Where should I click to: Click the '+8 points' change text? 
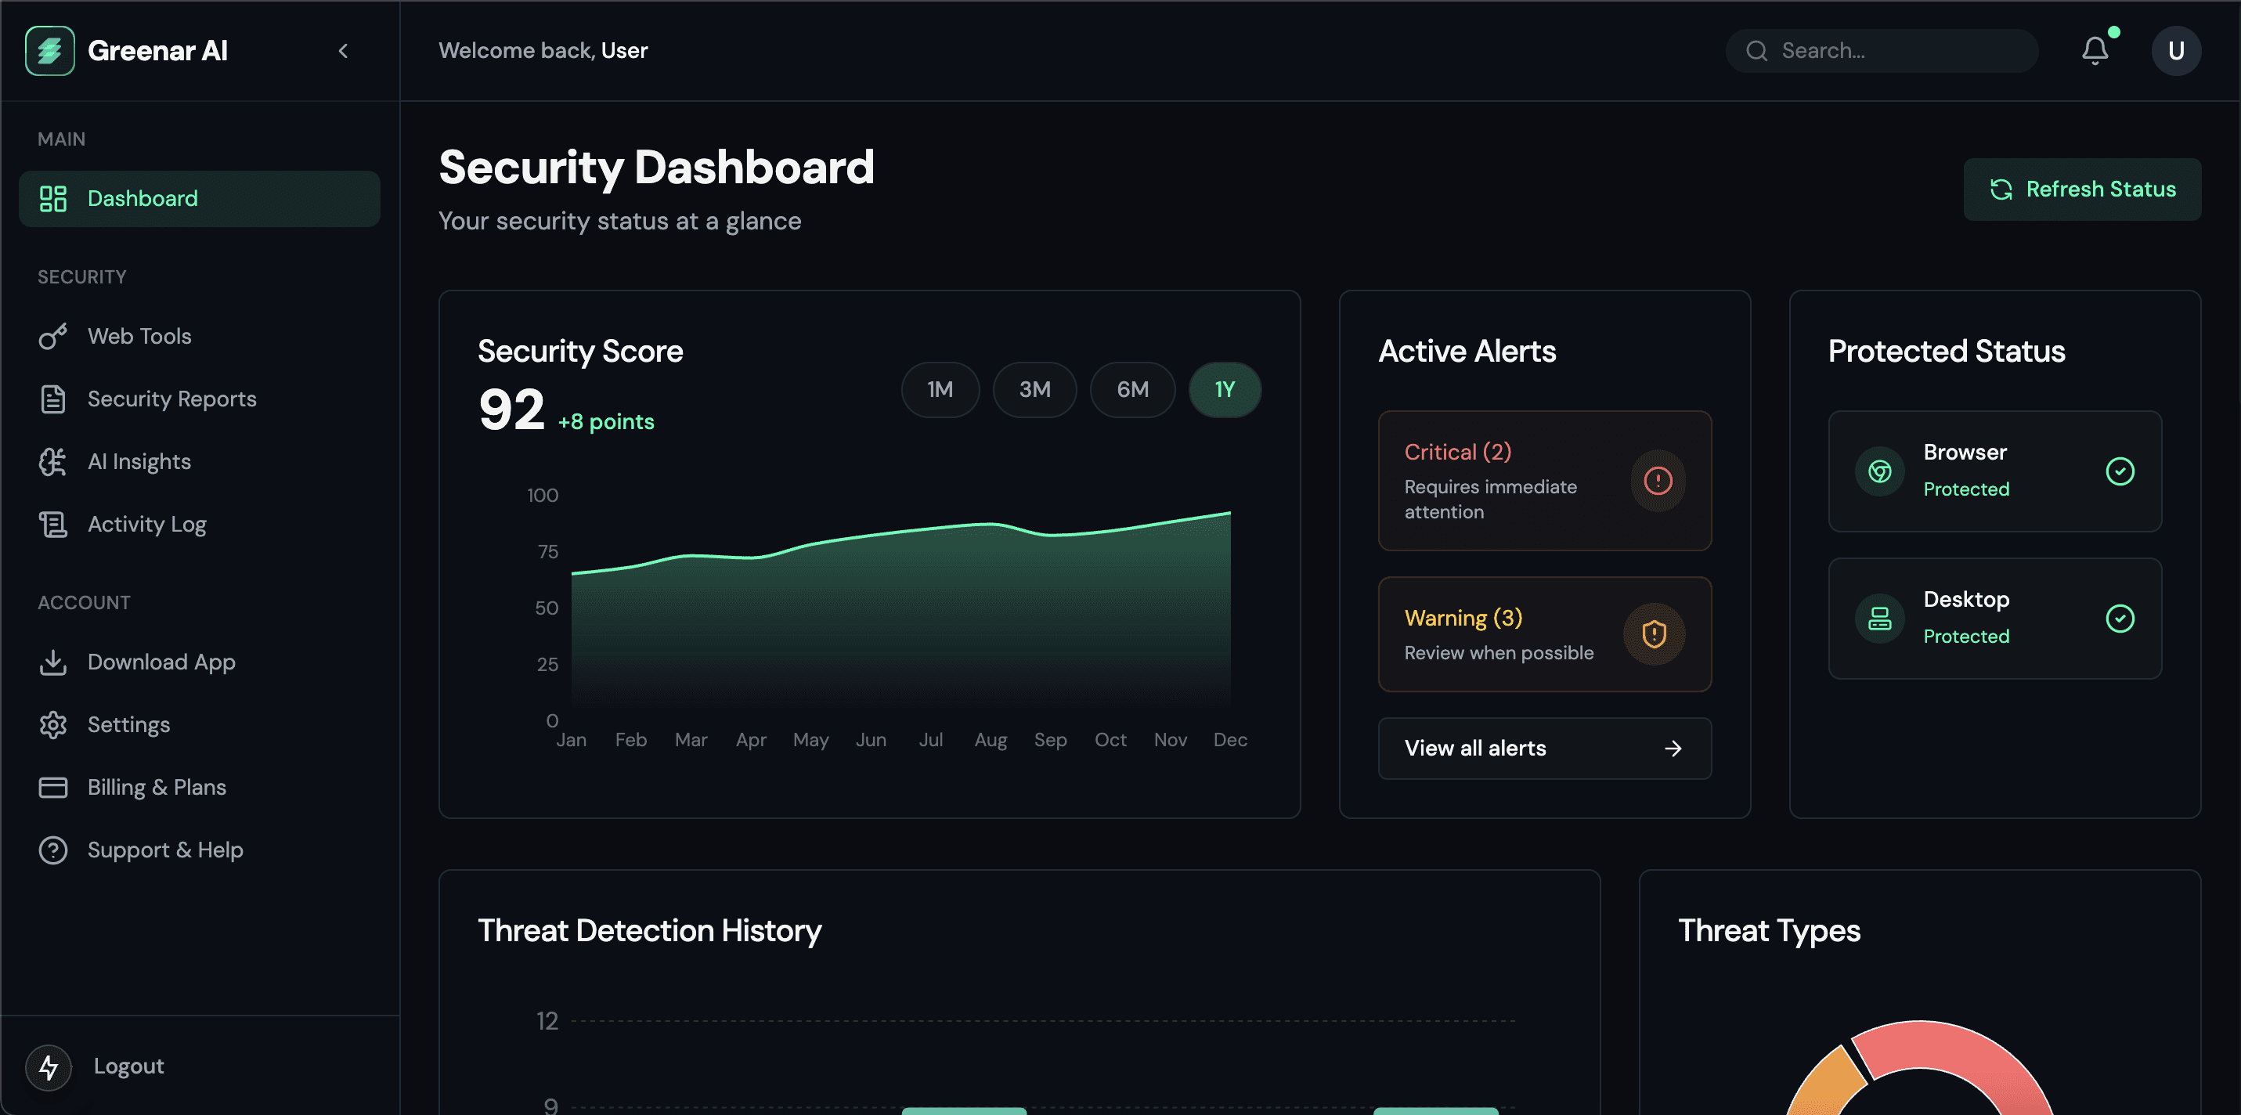point(605,422)
